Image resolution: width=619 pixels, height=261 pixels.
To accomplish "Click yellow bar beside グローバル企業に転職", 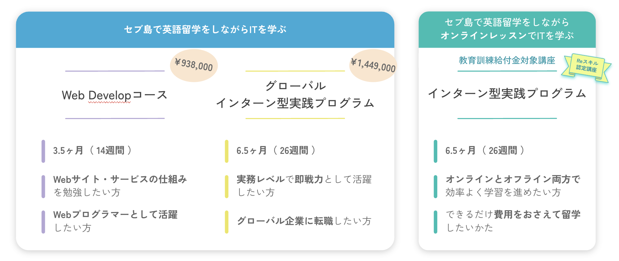I will click(x=227, y=222).
